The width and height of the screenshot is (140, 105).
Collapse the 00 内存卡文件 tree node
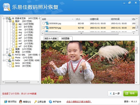pyautogui.click(x=4, y=18)
